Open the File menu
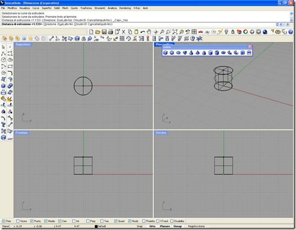 click(3, 8)
